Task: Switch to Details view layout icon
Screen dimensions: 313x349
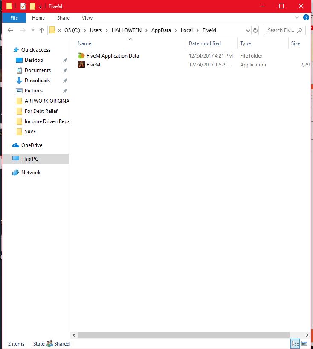Action: click(x=296, y=343)
